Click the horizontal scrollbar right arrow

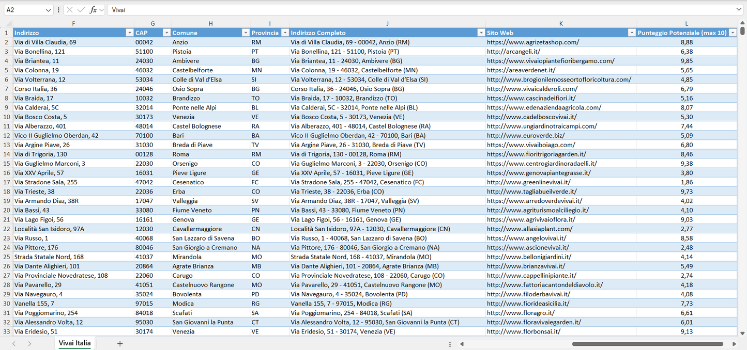pos(735,343)
